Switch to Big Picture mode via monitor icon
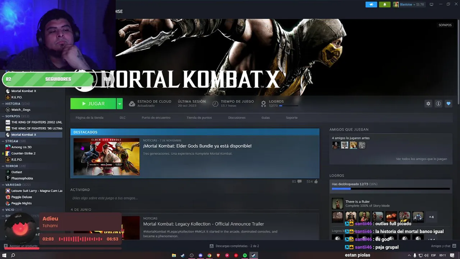 click(x=431, y=4)
